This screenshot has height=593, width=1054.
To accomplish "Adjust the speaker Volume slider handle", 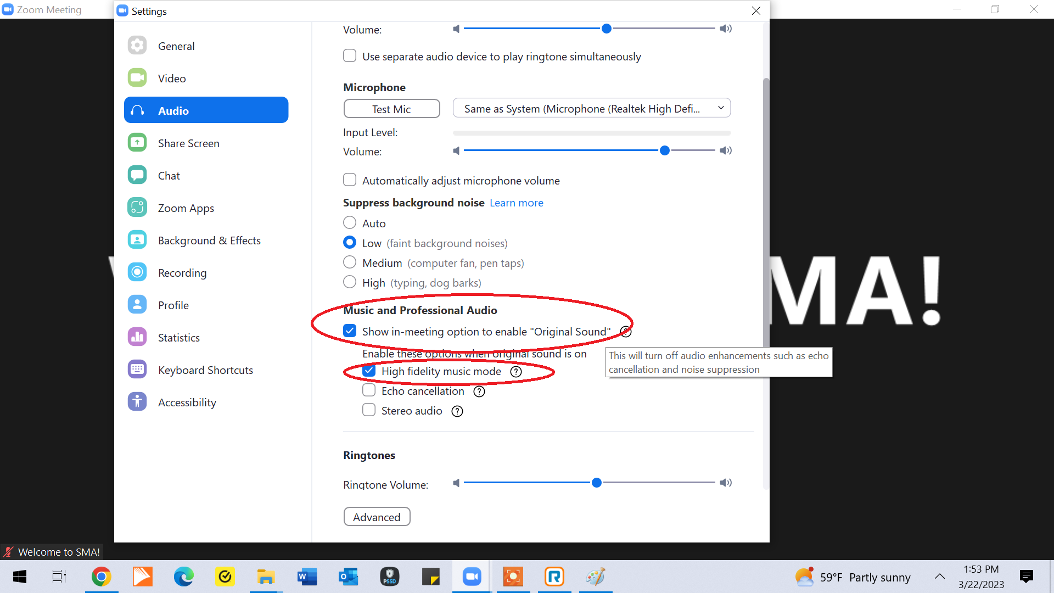I will [x=606, y=29].
